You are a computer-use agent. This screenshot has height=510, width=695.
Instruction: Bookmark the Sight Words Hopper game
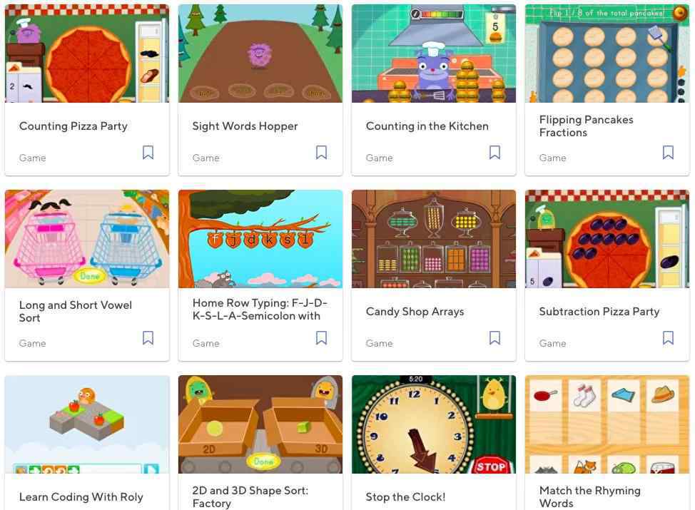[321, 153]
